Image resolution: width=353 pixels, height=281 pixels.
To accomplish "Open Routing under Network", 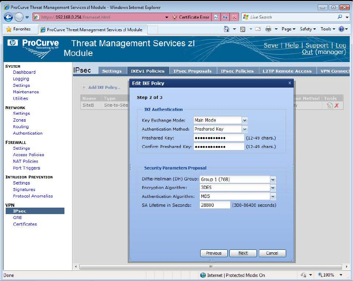I will (21, 127).
